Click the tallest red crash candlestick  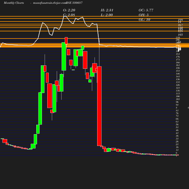coord(99,106)
